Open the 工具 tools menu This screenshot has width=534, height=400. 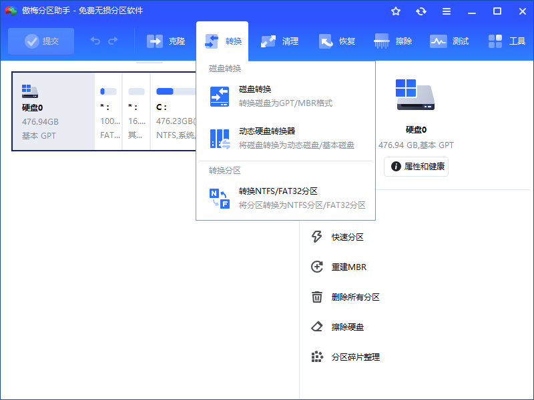505,41
